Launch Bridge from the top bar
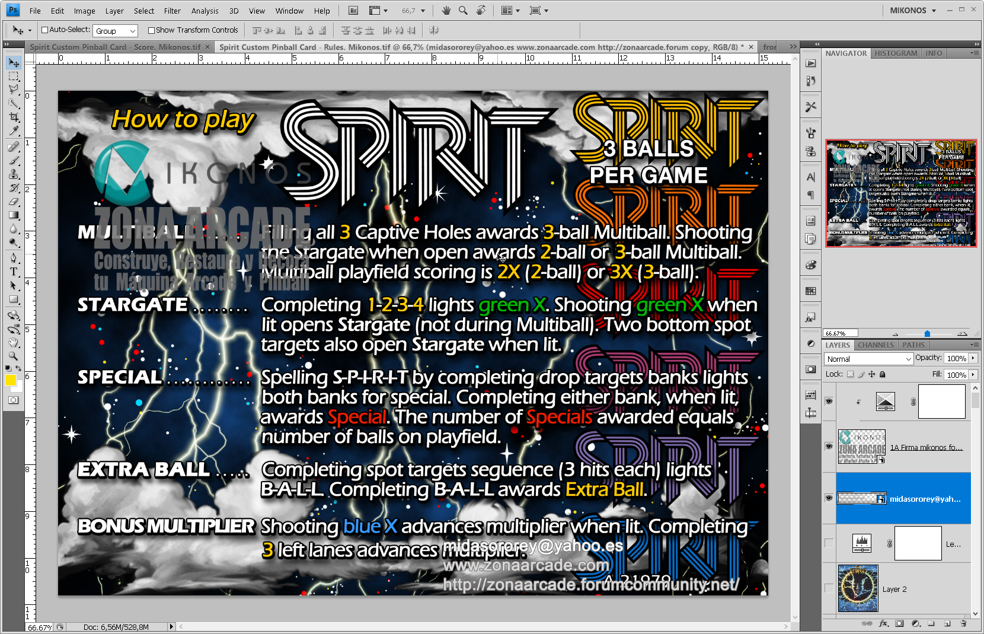This screenshot has height=634, width=984. click(x=353, y=11)
